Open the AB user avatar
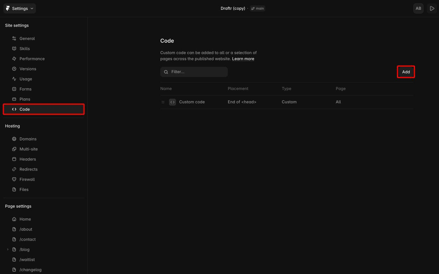This screenshot has height=274, width=439. click(x=418, y=9)
